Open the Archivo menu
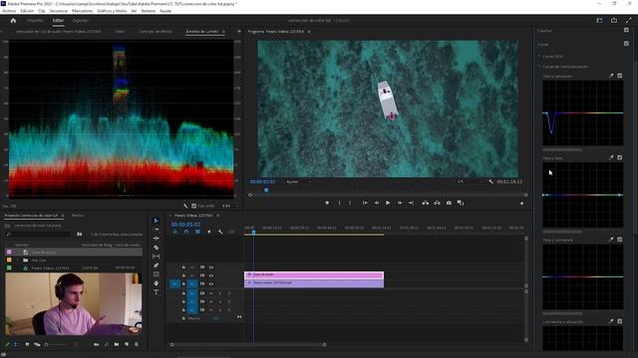The height and width of the screenshot is (358, 638). pos(9,11)
